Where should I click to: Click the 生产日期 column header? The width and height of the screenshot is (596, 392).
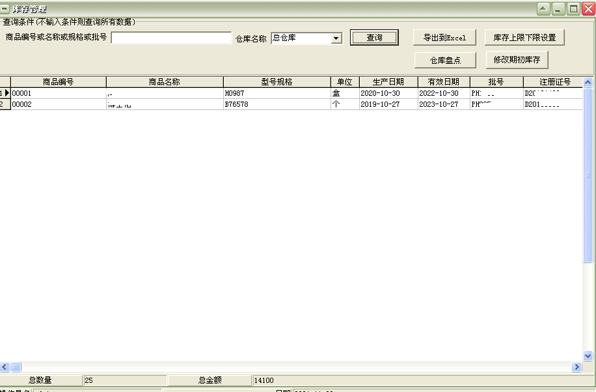[388, 82]
